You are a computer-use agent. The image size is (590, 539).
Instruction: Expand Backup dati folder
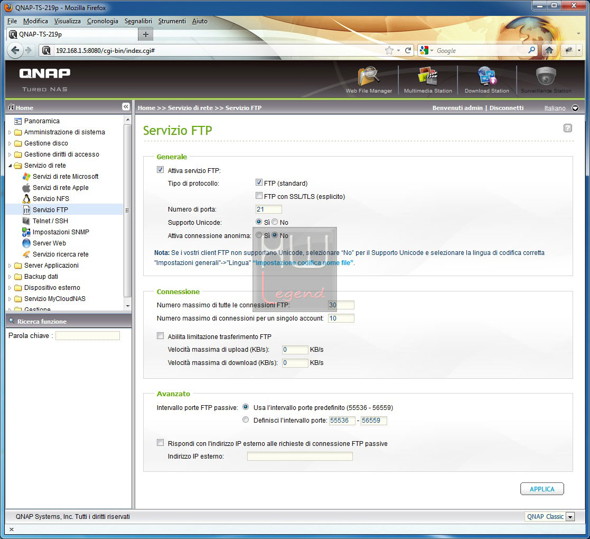[x=10, y=277]
